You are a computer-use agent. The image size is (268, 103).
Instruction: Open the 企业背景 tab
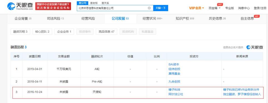coord(23,19)
